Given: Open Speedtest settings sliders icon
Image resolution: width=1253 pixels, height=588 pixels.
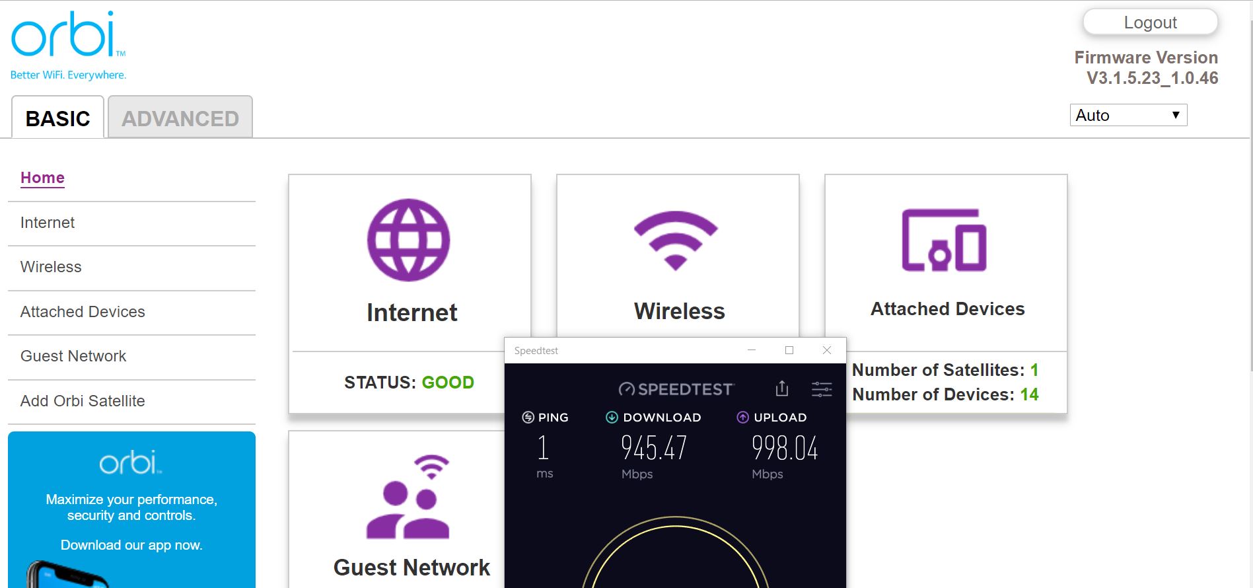Looking at the screenshot, I should coord(822,389).
